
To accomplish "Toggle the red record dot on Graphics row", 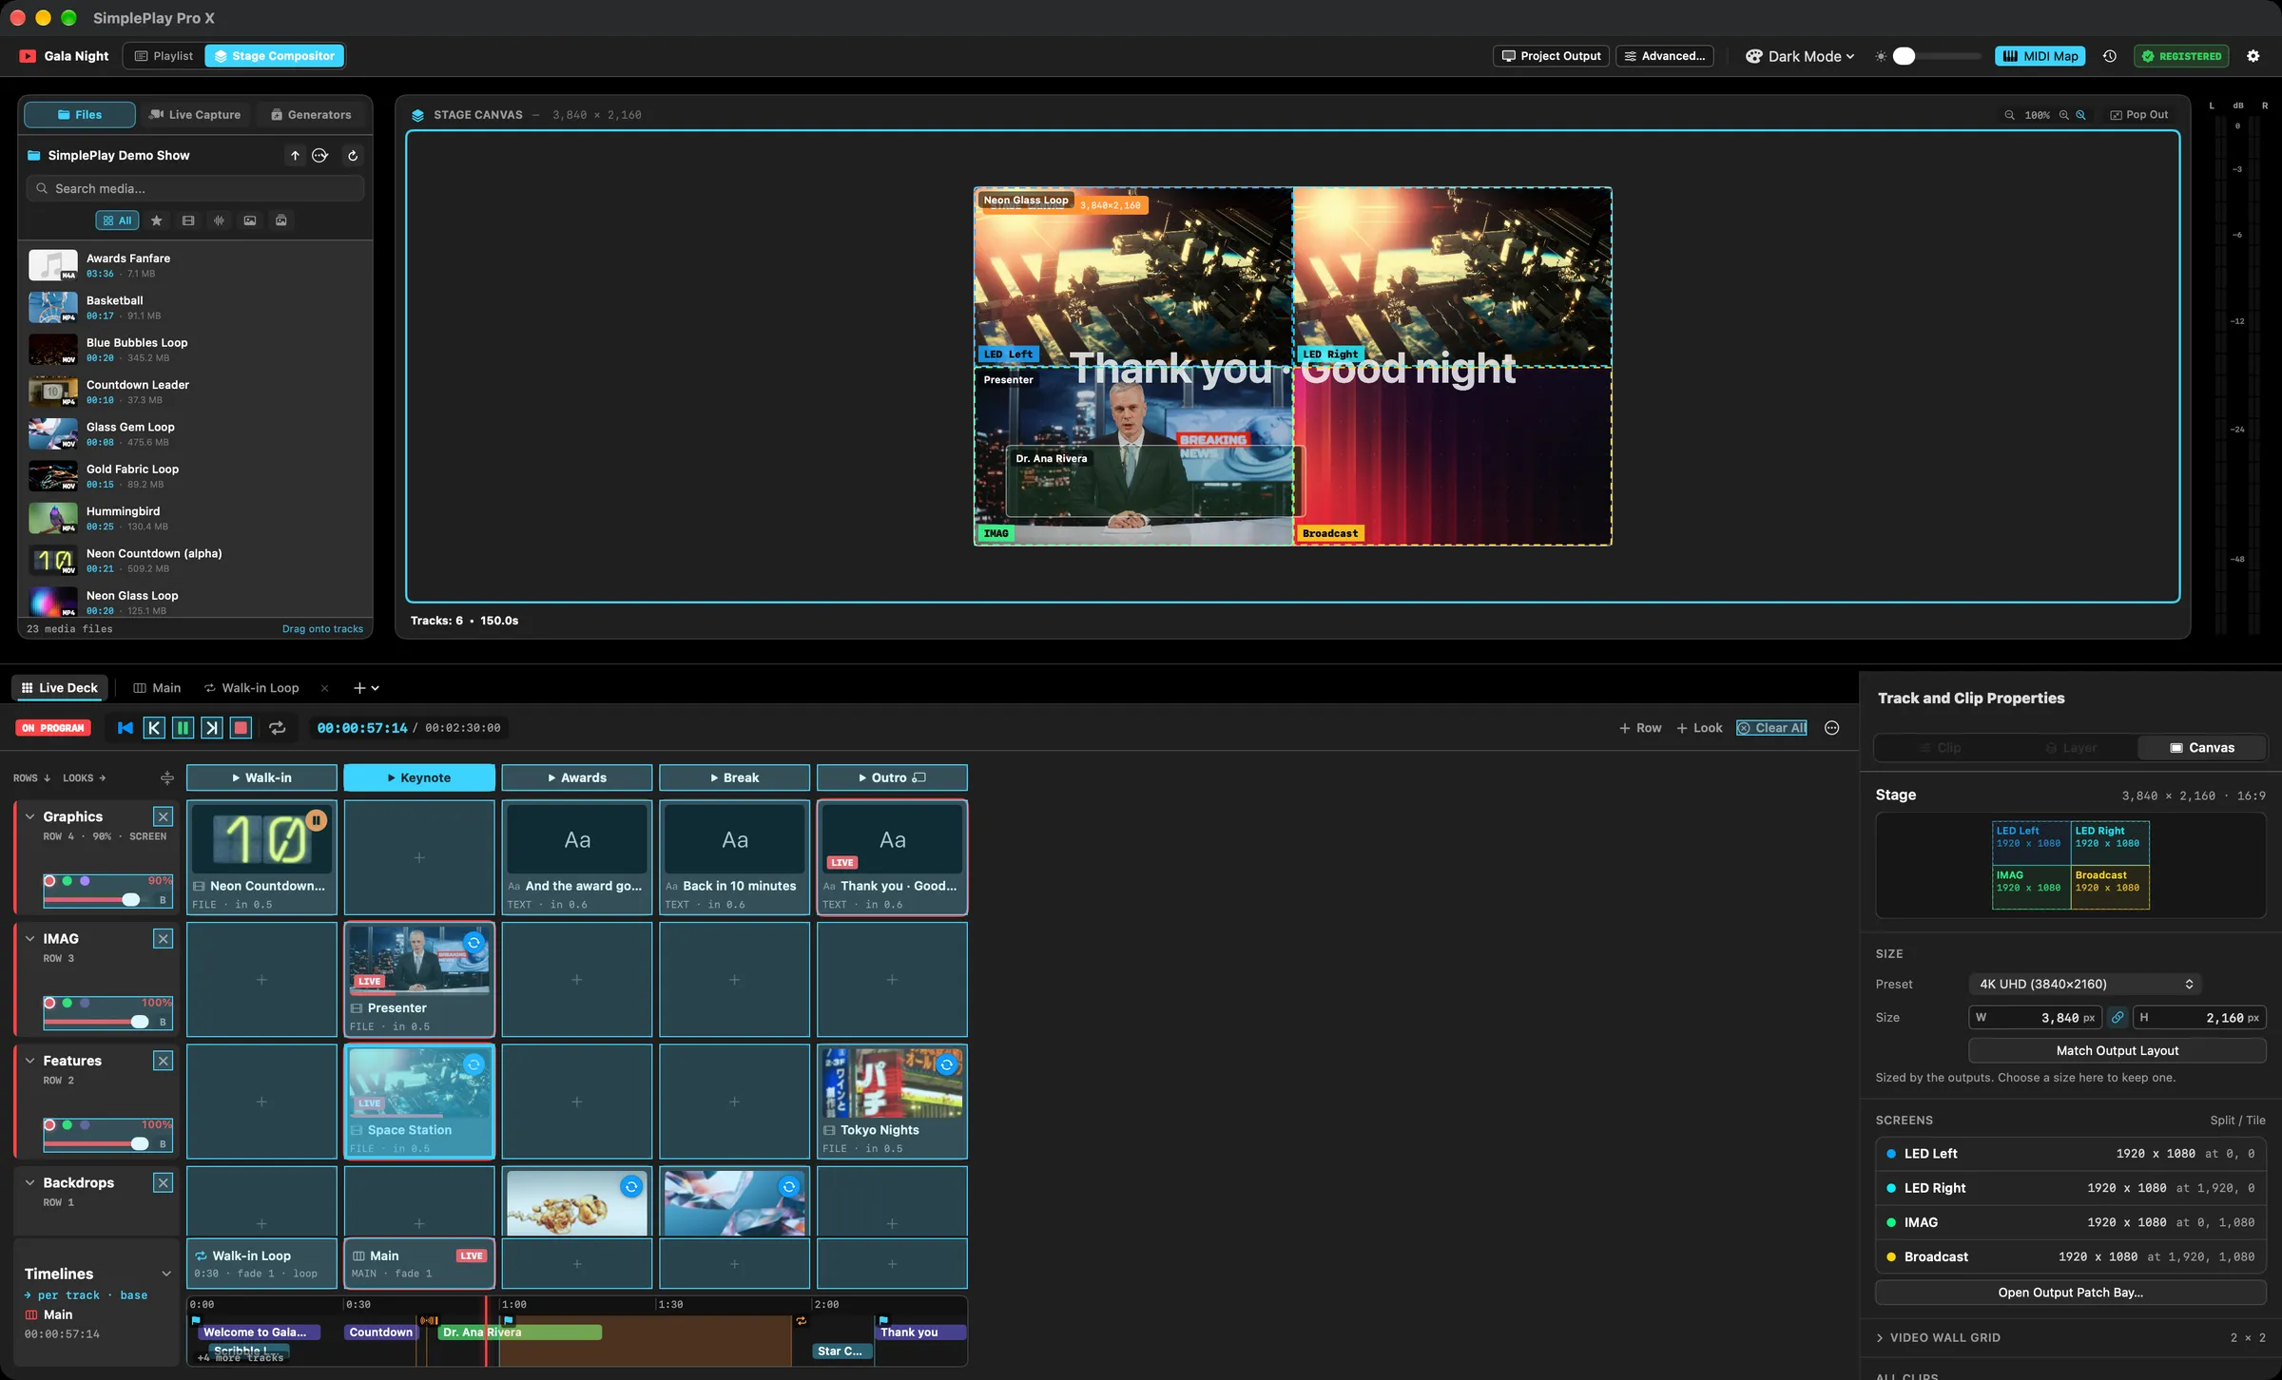I will point(49,881).
